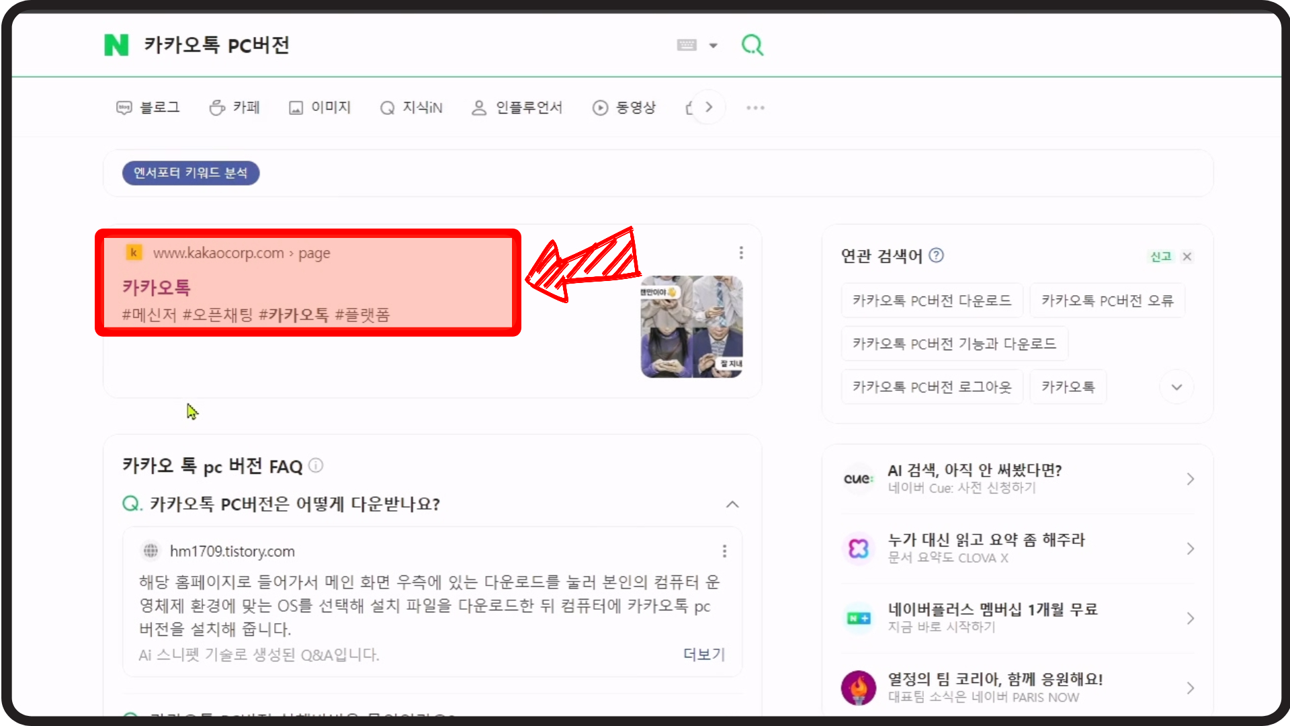This screenshot has width=1290, height=726.
Task: Switch to the 카페 tab
Action: 234,108
